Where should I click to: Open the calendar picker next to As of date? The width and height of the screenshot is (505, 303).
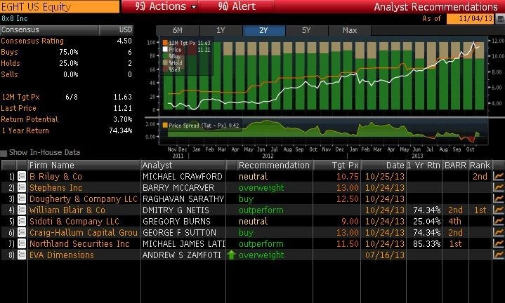[x=500, y=19]
